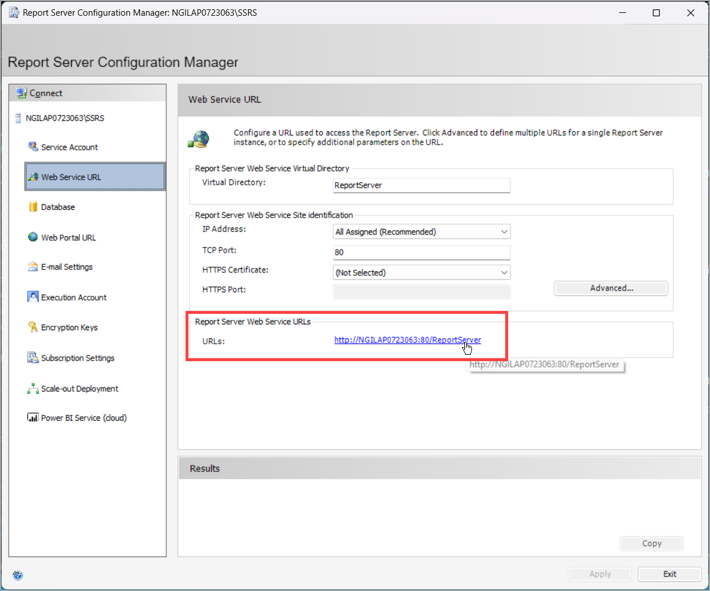The width and height of the screenshot is (710, 591).
Task: Click the Web Service URL globe icon
Action: [33, 177]
